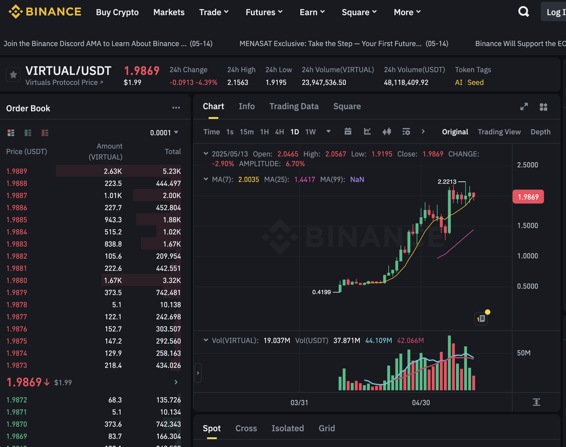Click the Binance logo
The image size is (566, 447).
click(x=45, y=12)
